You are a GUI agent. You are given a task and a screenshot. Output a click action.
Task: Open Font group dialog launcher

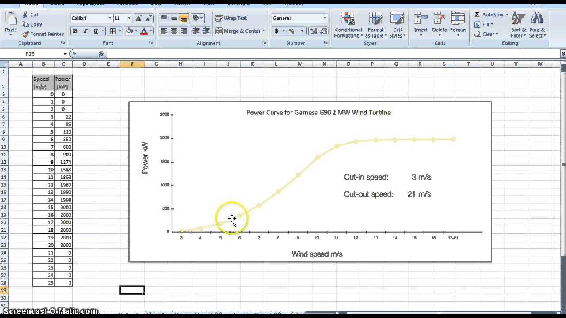(151, 43)
